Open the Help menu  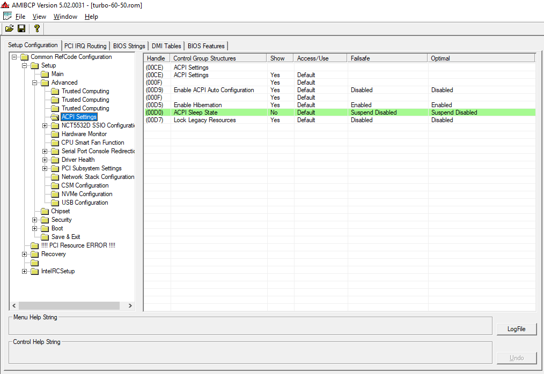(x=91, y=16)
